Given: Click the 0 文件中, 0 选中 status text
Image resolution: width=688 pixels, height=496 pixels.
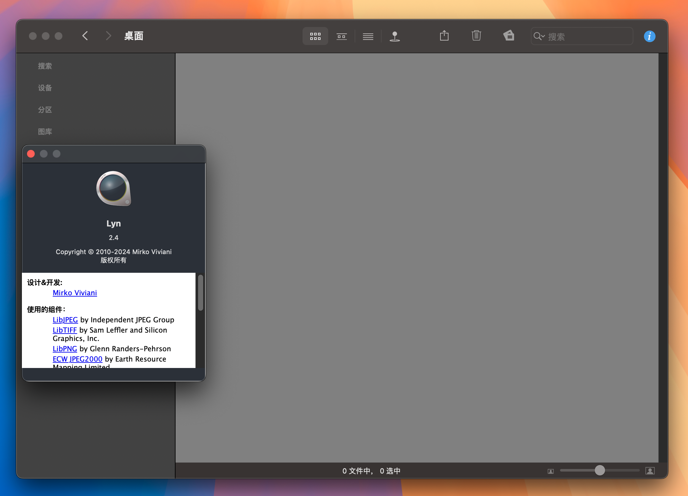Looking at the screenshot, I should (x=371, y=471).
